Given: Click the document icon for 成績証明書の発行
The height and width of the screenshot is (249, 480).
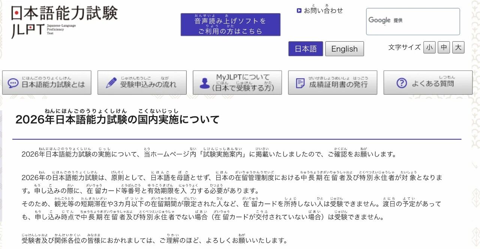Looking at the screenshot, I should pos(300,83).
